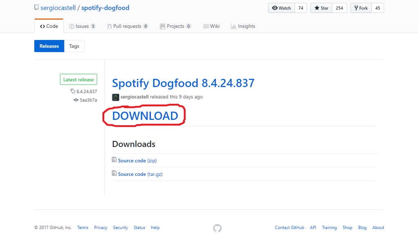Click the zip file icon beside Source code
Screen dimensions: 418x244
114,160
